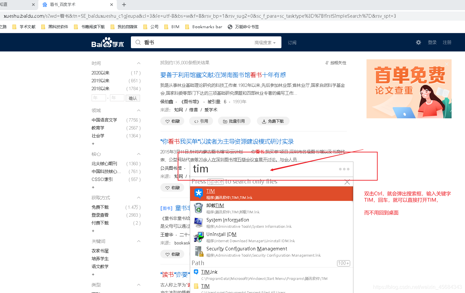Click 登录 in the header
This screenshot has width=465, height=293.
[432, 42]
